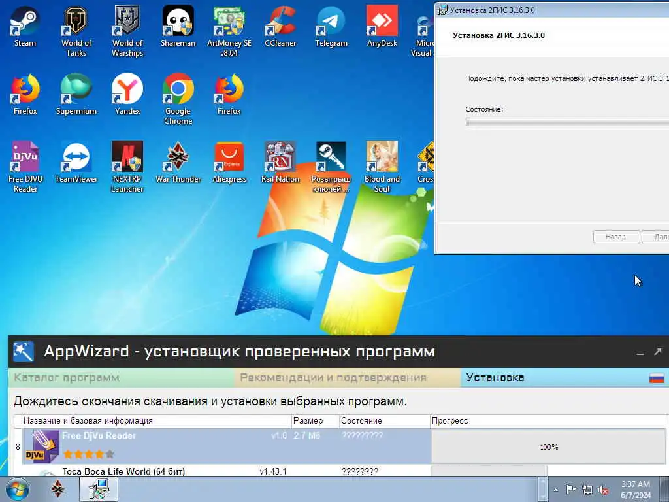Launch Blood and Soul shortcut
Screen dimensions: 669x502
pyautogui.click(x=382, y=167)
